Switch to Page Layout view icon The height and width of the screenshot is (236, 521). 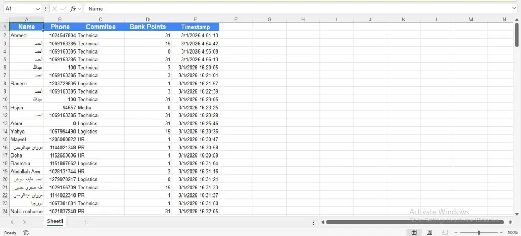pyautogui.click(x=429, y=233)
